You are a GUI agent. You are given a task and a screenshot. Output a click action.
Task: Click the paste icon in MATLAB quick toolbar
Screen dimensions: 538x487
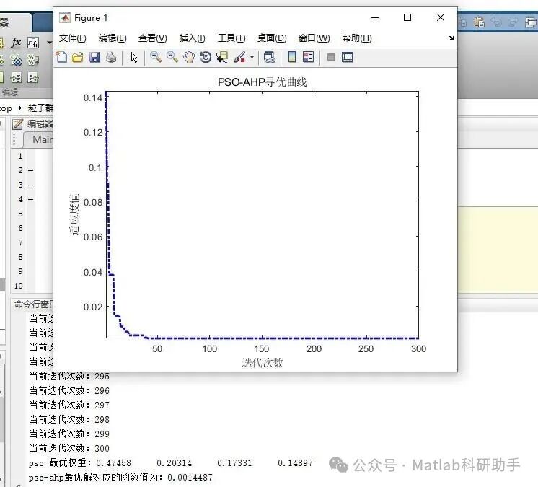click(x=479, y=22)
